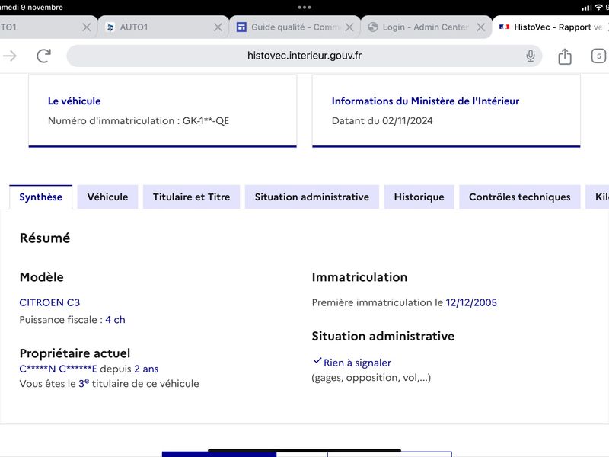Tap the Résumé heading

45,238
